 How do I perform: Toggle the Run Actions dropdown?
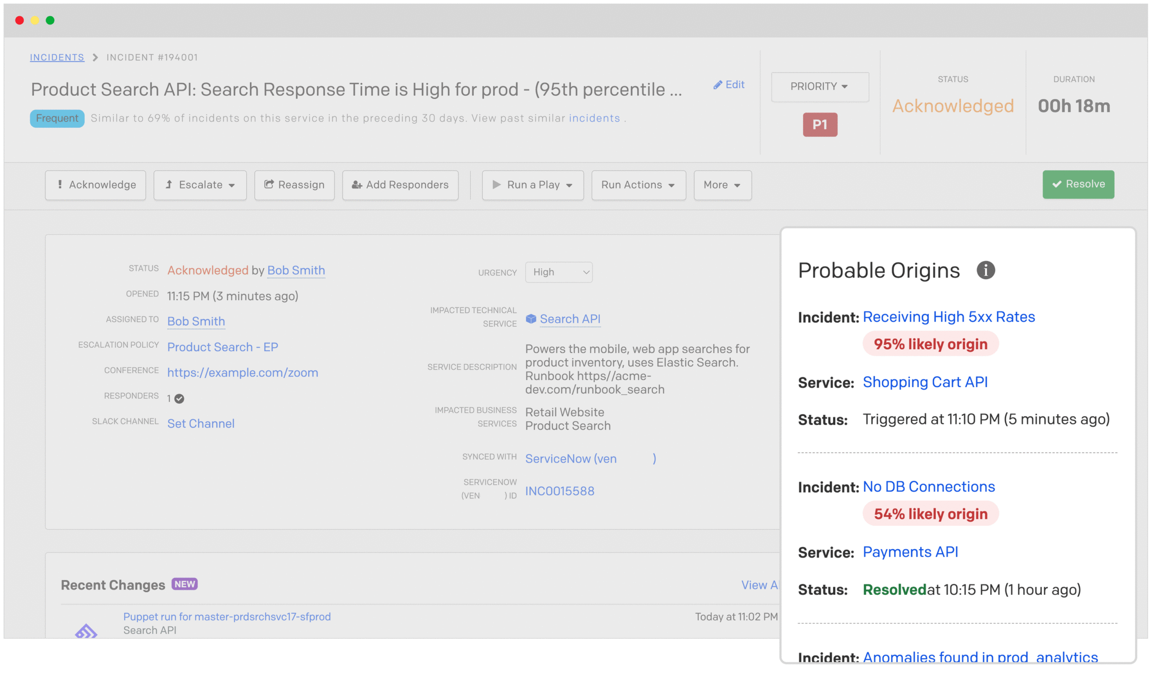click(639, 184)
